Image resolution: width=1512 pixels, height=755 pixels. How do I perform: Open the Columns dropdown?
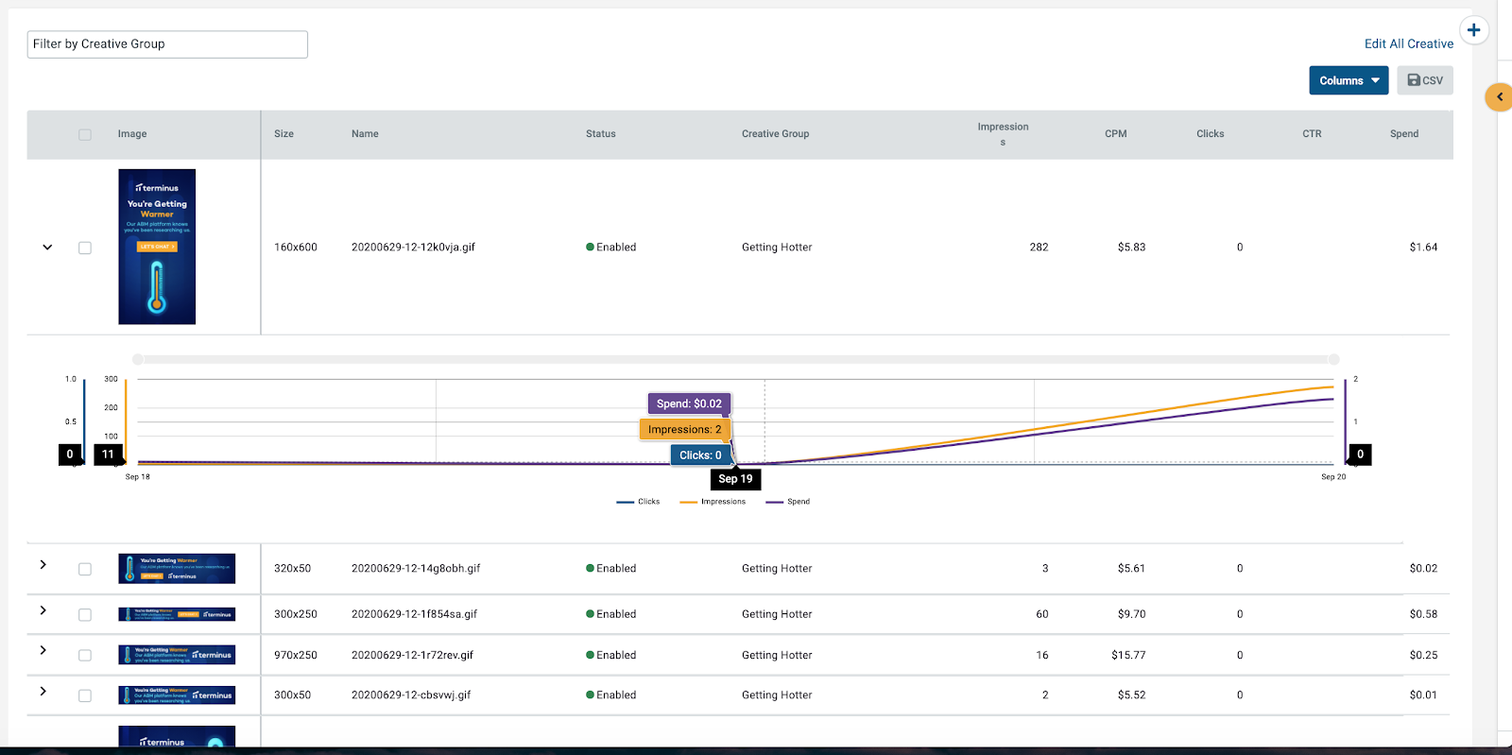coord(1349,80)
